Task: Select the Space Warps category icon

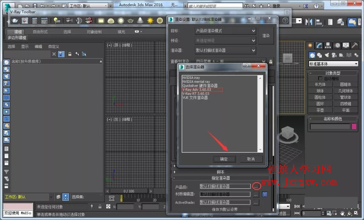Action: [349, 55]
